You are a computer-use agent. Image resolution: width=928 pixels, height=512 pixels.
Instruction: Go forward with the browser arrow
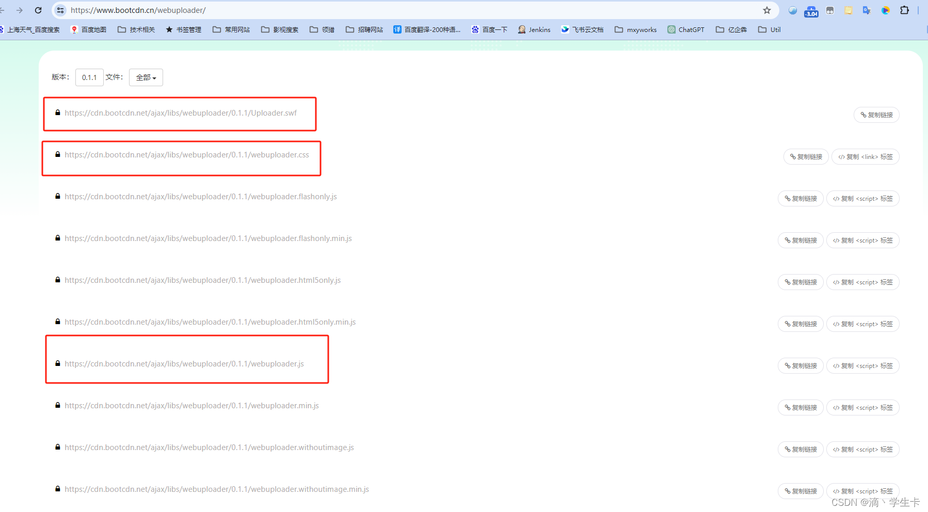[x=20, y=10]
